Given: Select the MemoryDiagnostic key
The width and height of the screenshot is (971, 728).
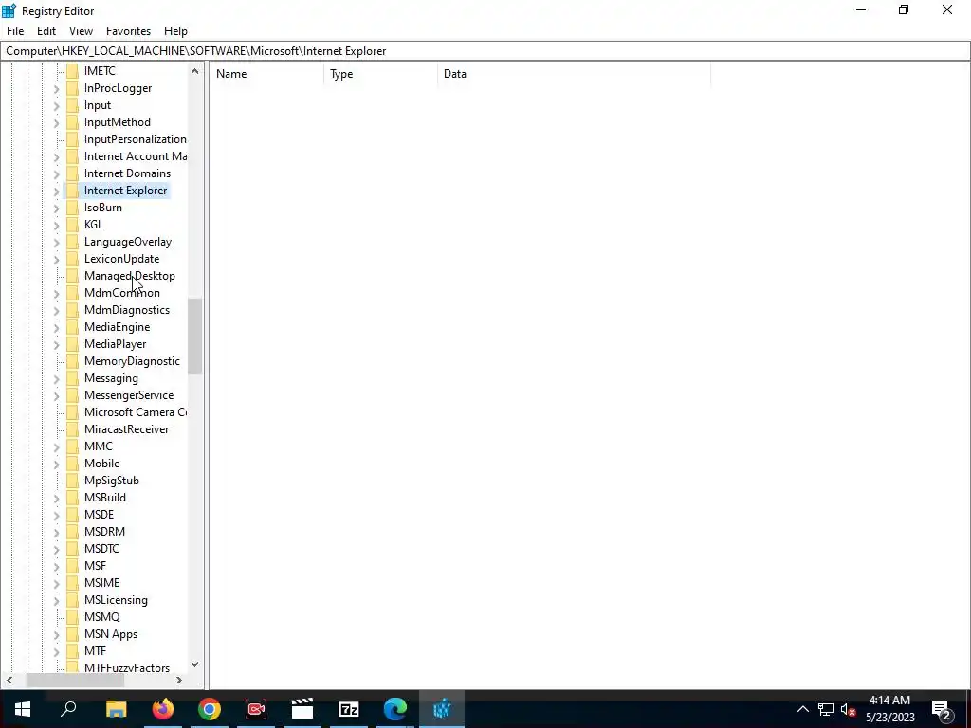Looking at the screenshot, I should [x=132, y=361].
